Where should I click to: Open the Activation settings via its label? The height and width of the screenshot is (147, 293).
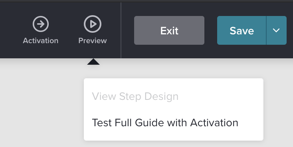41,41
